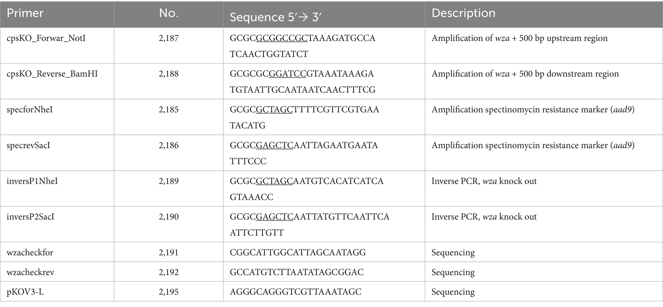Click the sequence CGGCATTGGCATTAGCAATAGG
The height and width of the screenshot is (307, 663).
point(298,252)
